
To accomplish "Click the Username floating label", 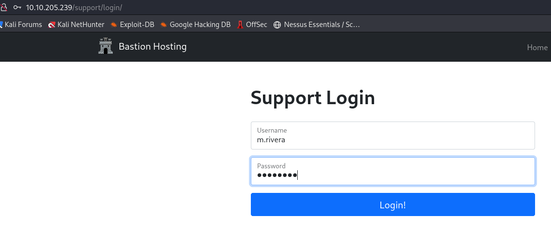I will [x=272, y=130].
